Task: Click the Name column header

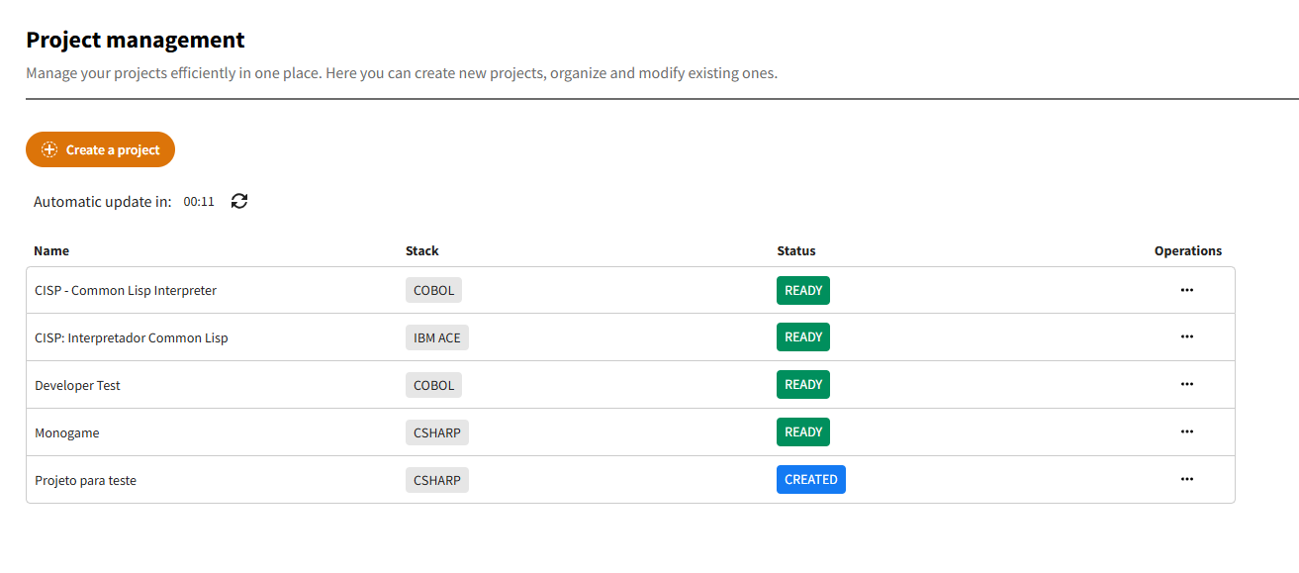Action: pyautogui.click(x=51, y=251)
